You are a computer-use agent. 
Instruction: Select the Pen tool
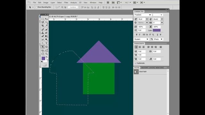click(43, 43)
